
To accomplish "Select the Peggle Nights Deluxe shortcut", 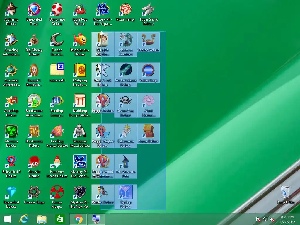I will click(x=103, y=136).
